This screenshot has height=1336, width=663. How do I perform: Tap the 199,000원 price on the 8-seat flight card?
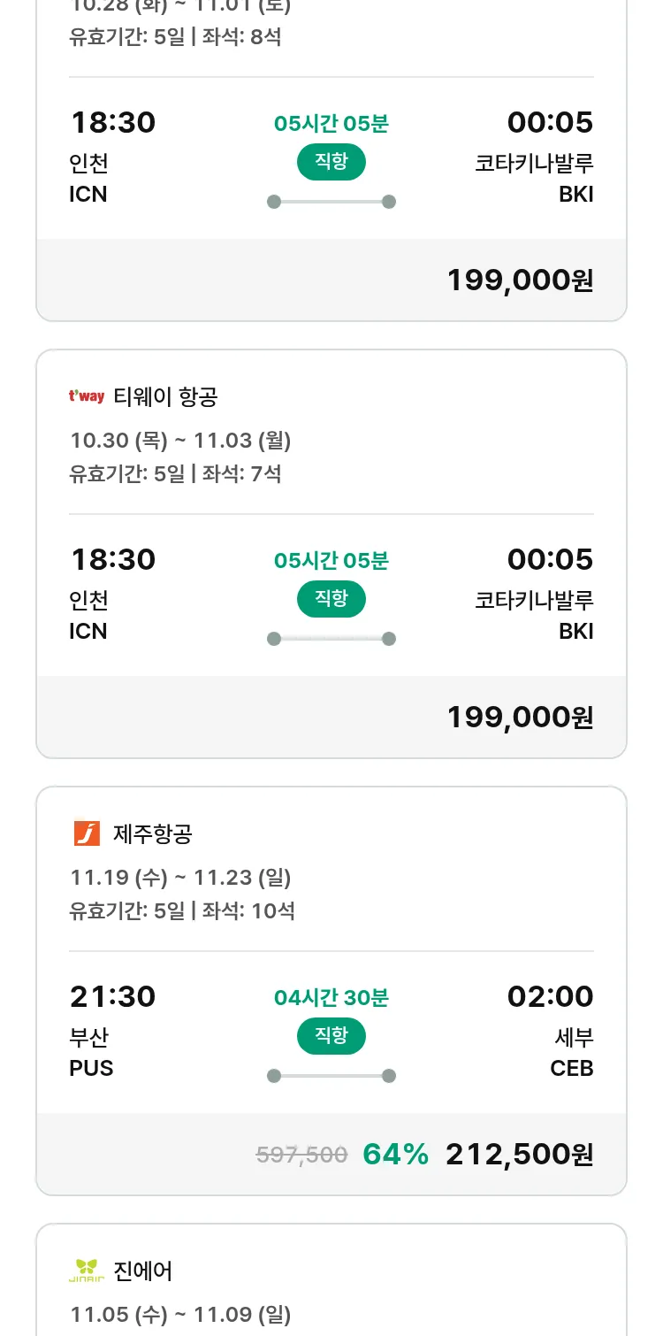pos(520,280)
